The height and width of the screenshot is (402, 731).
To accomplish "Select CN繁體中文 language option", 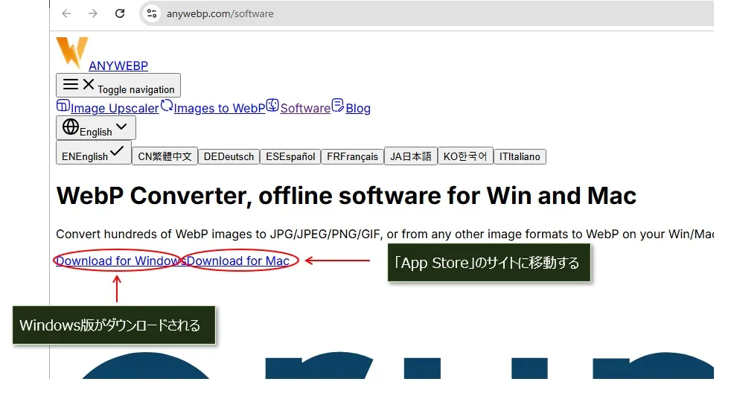I will 165,156.
